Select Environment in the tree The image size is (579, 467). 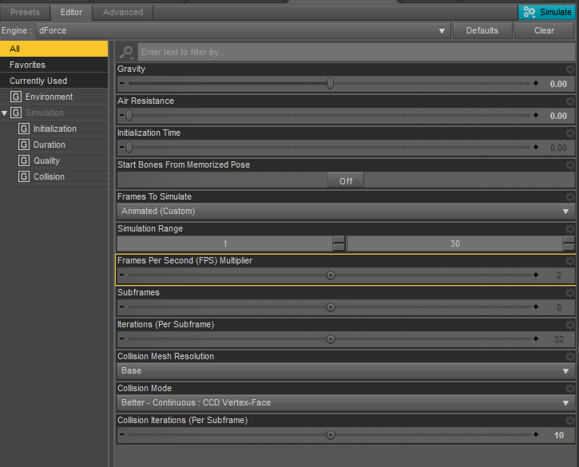(x=49, y=97)
